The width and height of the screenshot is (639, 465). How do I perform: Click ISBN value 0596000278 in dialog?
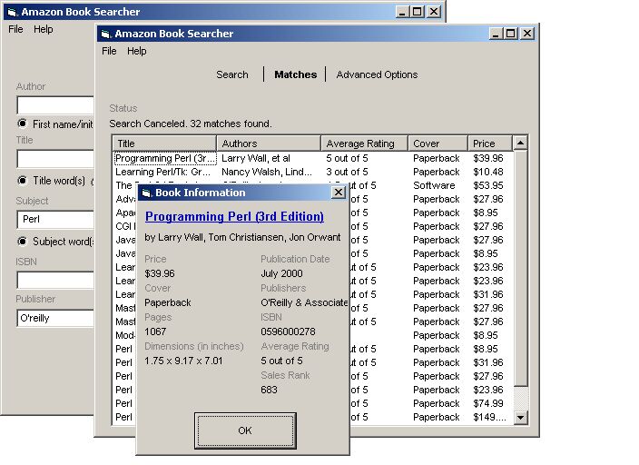click(x=288, y=331)
